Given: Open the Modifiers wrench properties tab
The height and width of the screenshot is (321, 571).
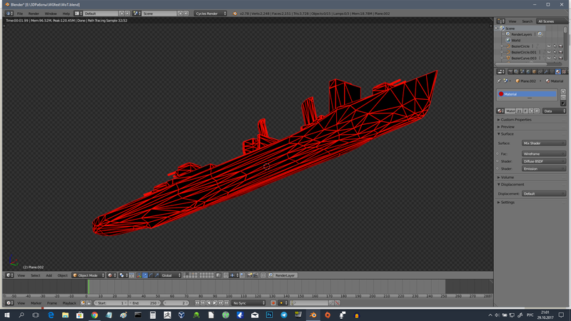Looking at the screenshot, I should tap(546, 72).
